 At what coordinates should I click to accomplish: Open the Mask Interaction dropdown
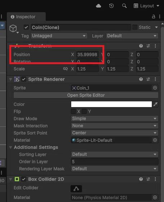coord(115,126)
